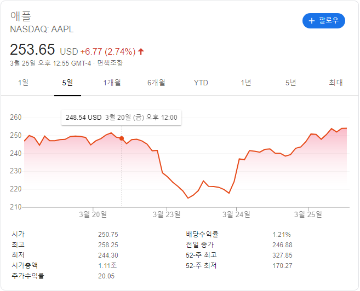The image size is (360, 291).
Task: Switch to the 6개월 tab
Action: [156, 83]
